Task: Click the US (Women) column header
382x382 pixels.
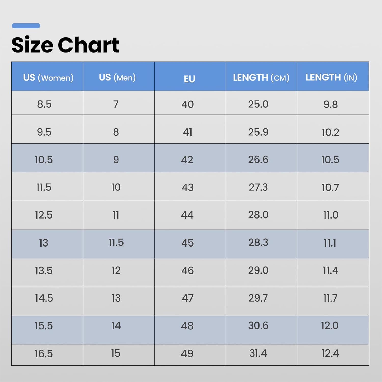Action: coord(47,76)
